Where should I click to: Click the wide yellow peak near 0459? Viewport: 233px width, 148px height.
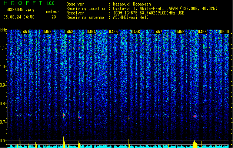(x=195, y=144)
